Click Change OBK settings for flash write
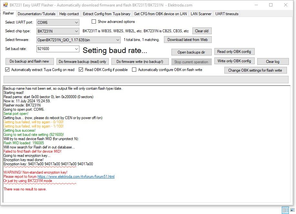 click(x=255, y=70)
